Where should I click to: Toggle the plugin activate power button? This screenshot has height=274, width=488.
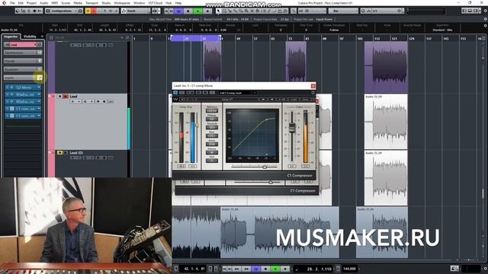pos(175,93)
